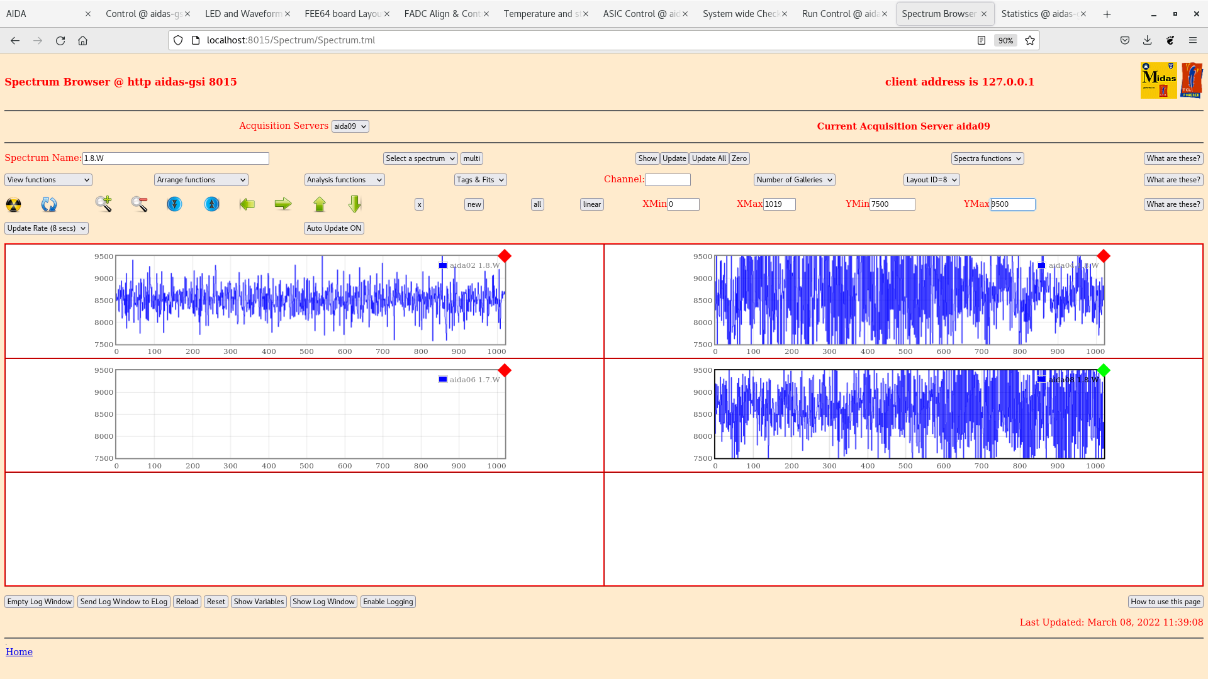The image size is (1208, 679).
Task: Expand the Update Rate (8 secs) dropdown
Action: click(47, 228)
